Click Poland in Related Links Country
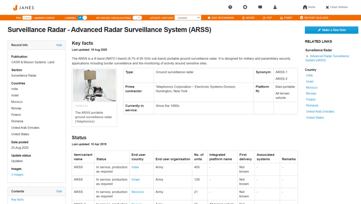 coord(311,99)
